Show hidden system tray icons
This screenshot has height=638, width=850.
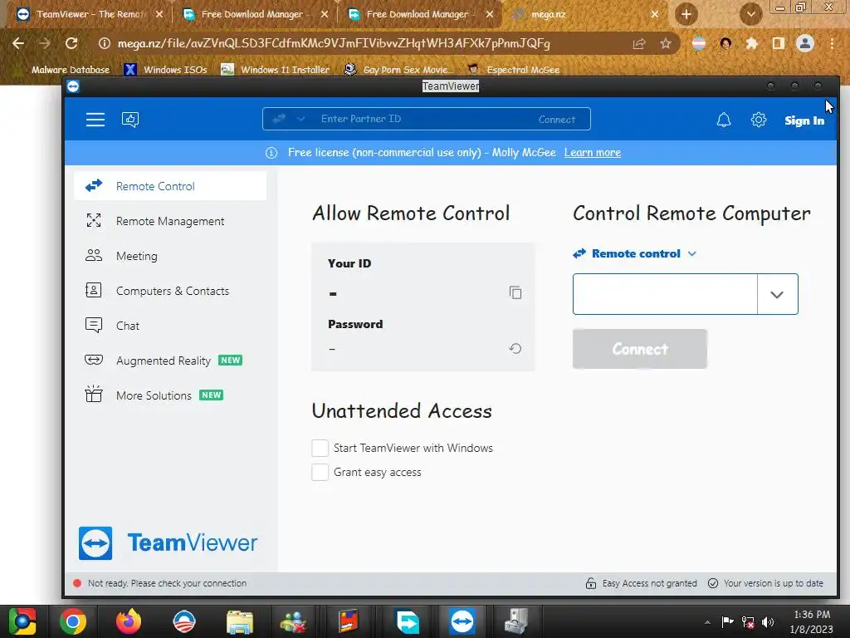tap(707, 622)
